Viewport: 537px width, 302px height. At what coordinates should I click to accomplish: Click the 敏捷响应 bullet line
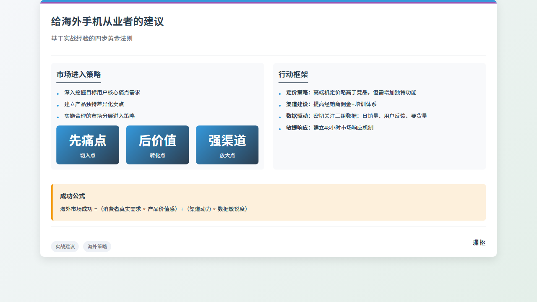tap(330, 128)
